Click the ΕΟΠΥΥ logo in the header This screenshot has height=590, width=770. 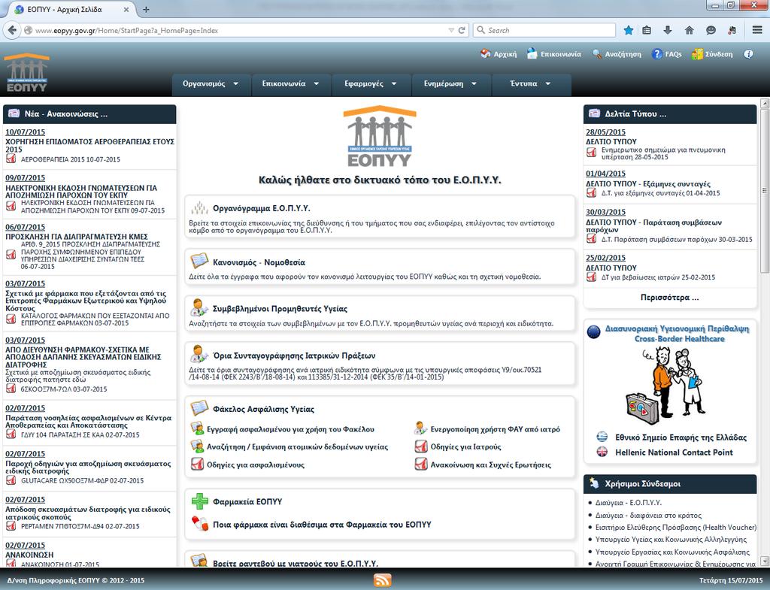26,73
